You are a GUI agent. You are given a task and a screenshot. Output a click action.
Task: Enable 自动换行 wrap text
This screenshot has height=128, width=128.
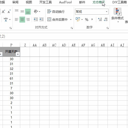click(x=56, y=12)
